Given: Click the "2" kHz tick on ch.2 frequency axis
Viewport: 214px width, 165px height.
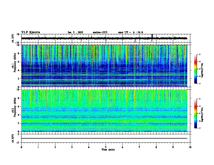Looking at the screenshot, I should 19,123.
